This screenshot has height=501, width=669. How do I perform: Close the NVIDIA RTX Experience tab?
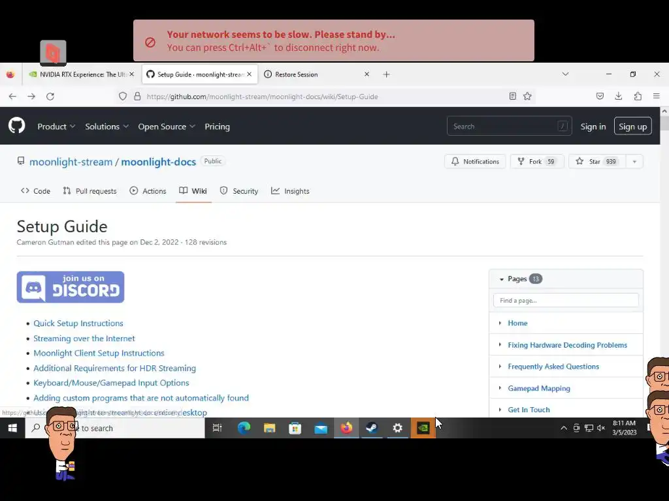pos(132,74)
